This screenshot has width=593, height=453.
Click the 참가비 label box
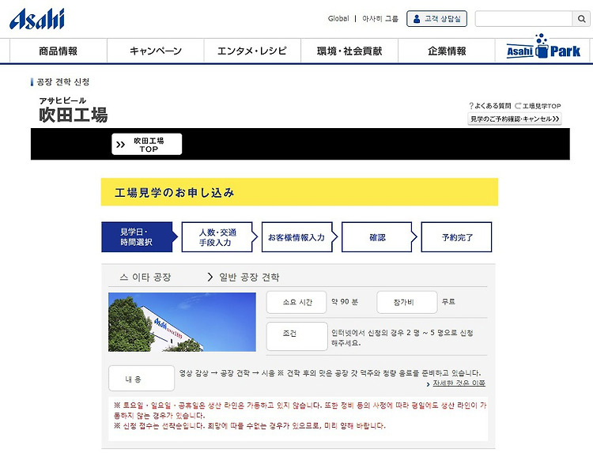point(407,302)
